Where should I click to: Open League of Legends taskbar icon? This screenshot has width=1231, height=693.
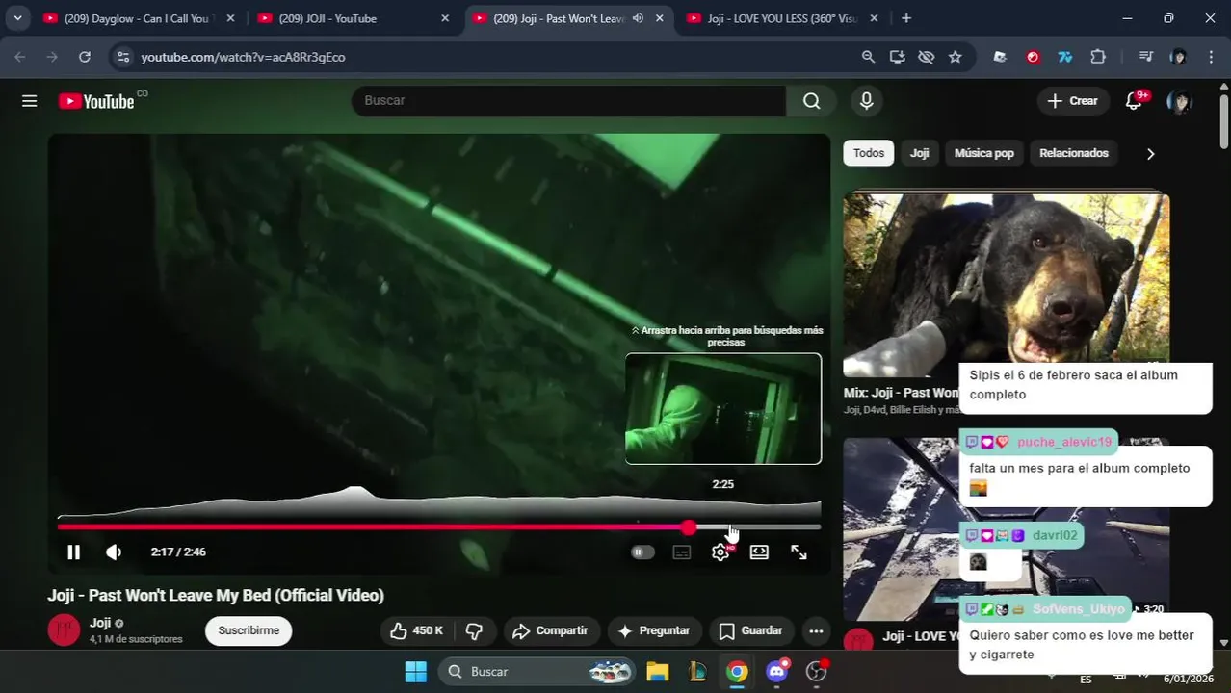tap(696, 671)
